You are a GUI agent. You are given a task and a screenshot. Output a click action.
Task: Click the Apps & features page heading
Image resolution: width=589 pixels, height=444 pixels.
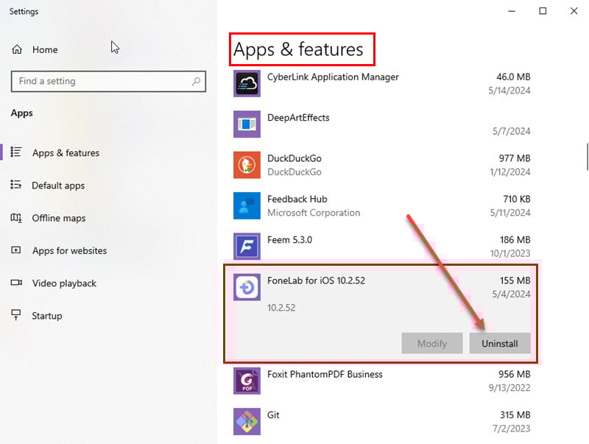pos(298,49)
